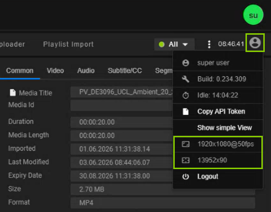Open the partially hidden Segm tab

tap(164, 71)
